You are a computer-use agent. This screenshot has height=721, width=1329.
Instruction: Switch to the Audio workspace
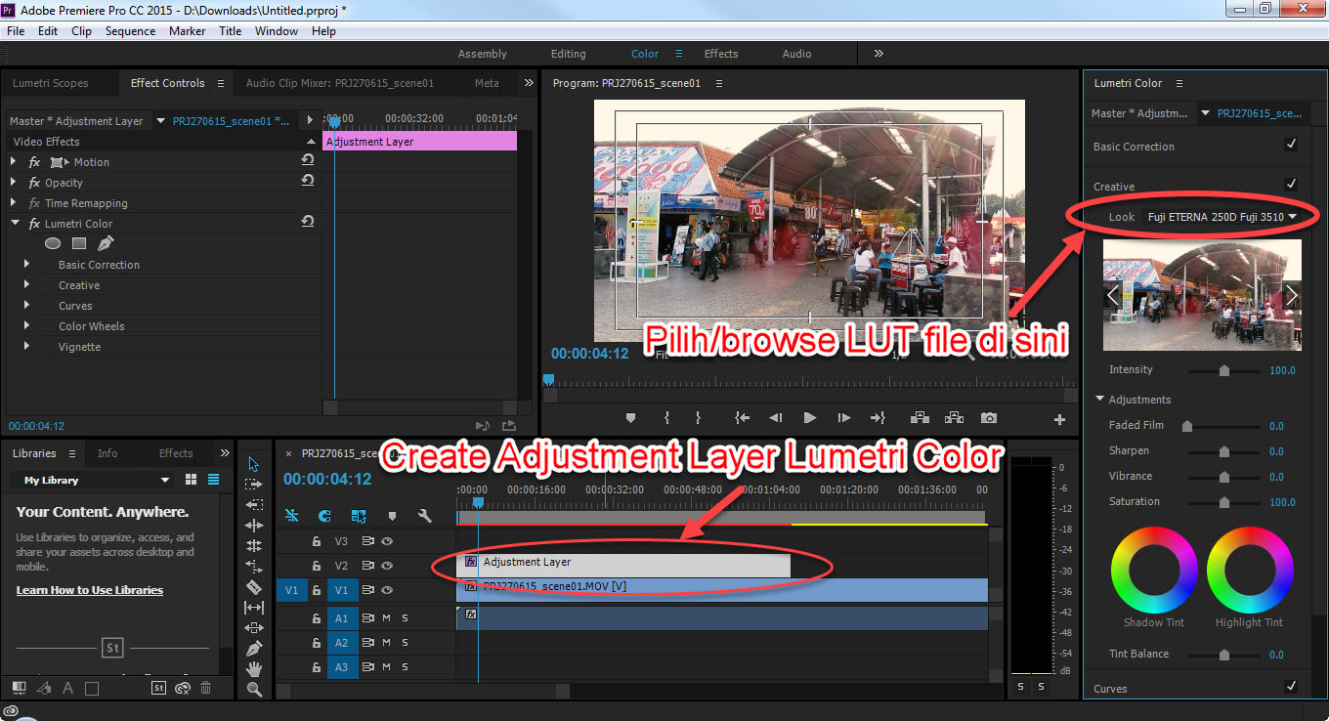796,54
